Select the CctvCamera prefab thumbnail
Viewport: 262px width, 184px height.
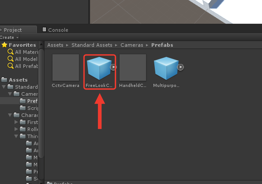tap(66, 68)
